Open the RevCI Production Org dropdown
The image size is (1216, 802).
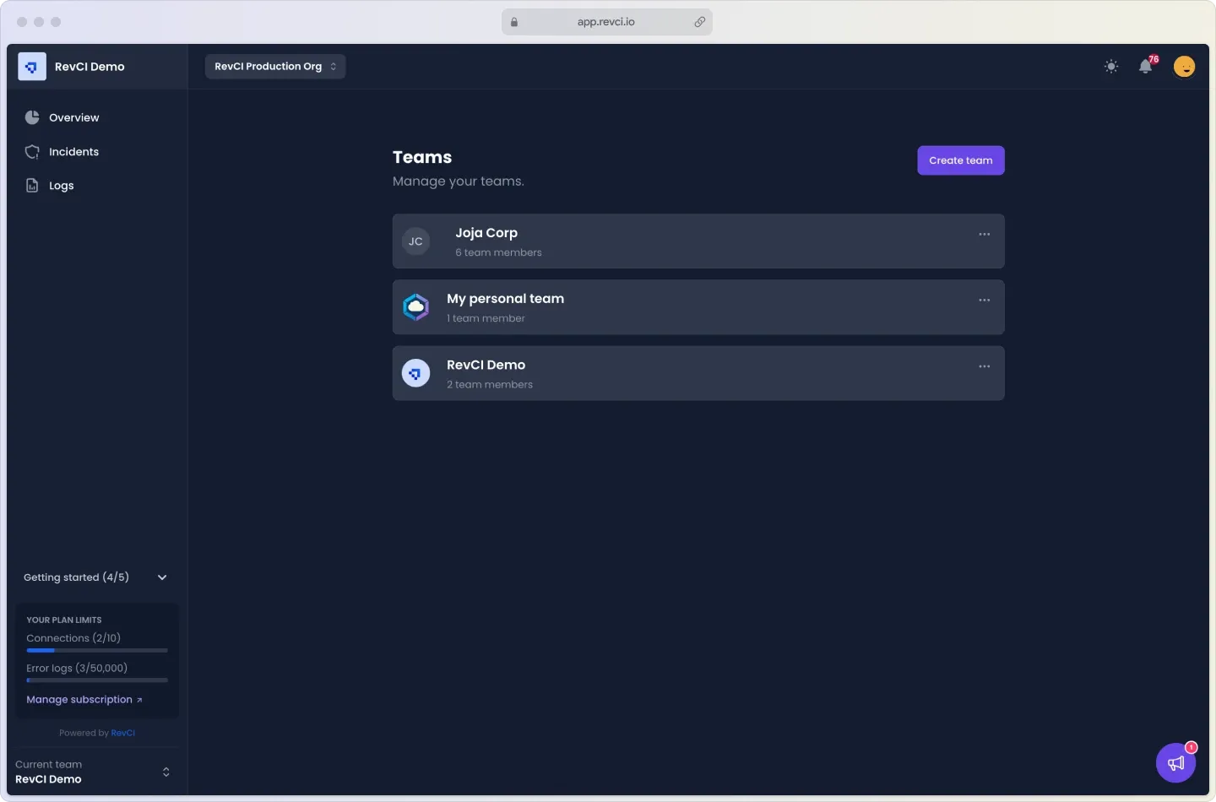[x=275, y=67]
